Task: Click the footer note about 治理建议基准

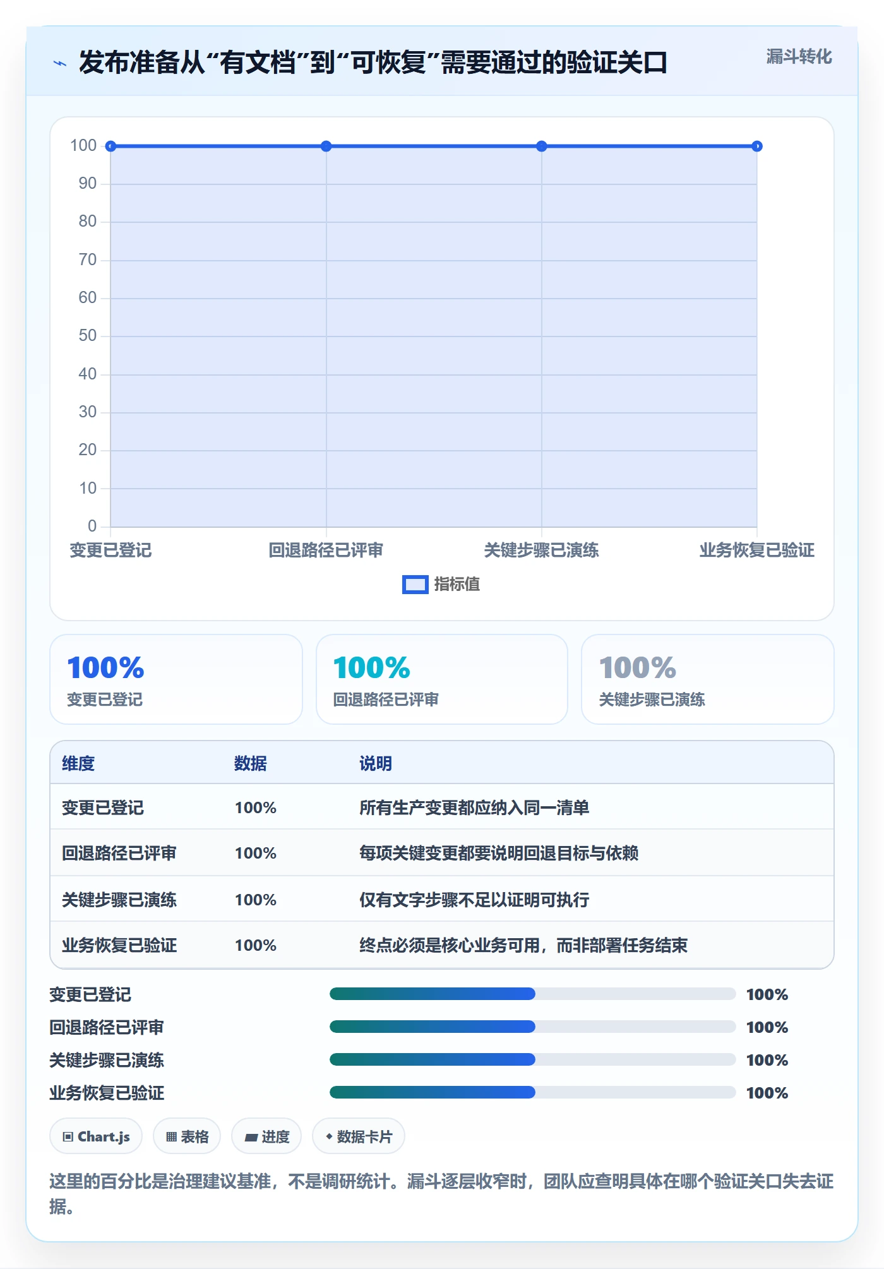Action: 441,1193
